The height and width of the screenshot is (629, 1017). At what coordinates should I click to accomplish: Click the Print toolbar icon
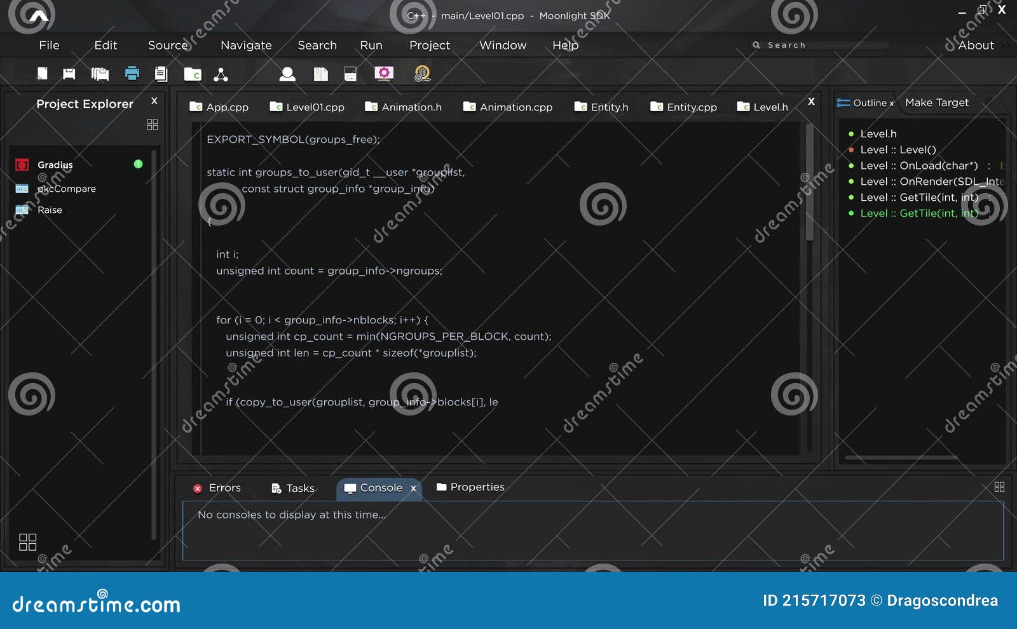132,73
